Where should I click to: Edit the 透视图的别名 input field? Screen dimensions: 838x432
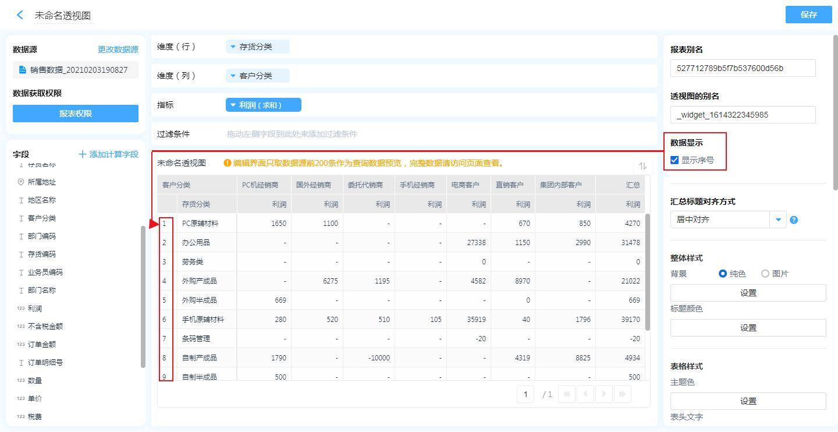tap(743, 115)
